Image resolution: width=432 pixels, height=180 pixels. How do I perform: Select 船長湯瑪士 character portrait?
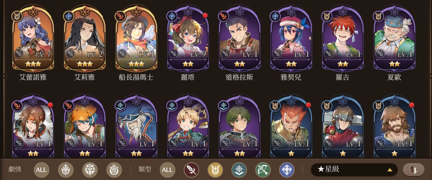coord(136,39)
